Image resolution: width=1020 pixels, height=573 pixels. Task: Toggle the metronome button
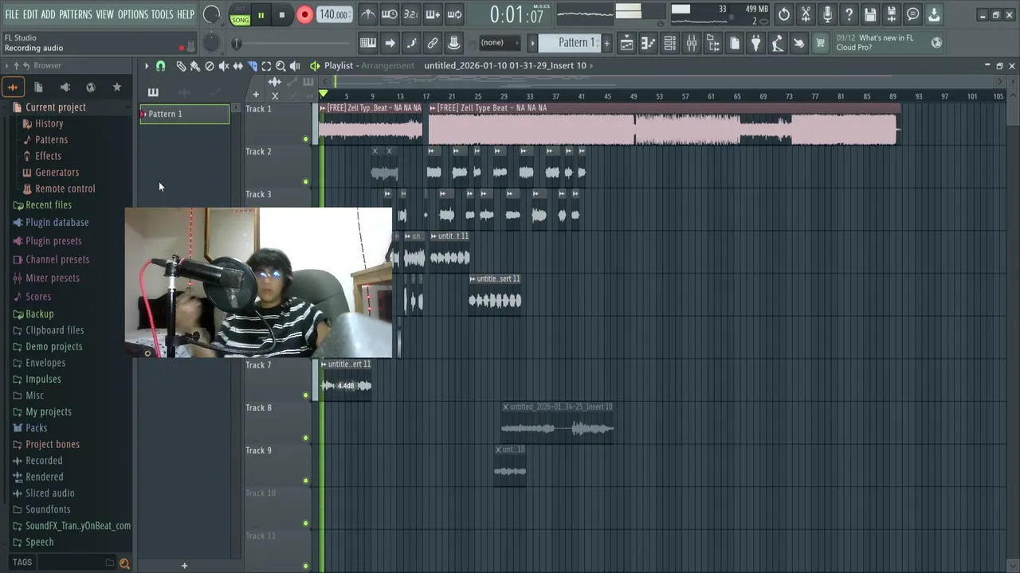click(x=367, y=14)
